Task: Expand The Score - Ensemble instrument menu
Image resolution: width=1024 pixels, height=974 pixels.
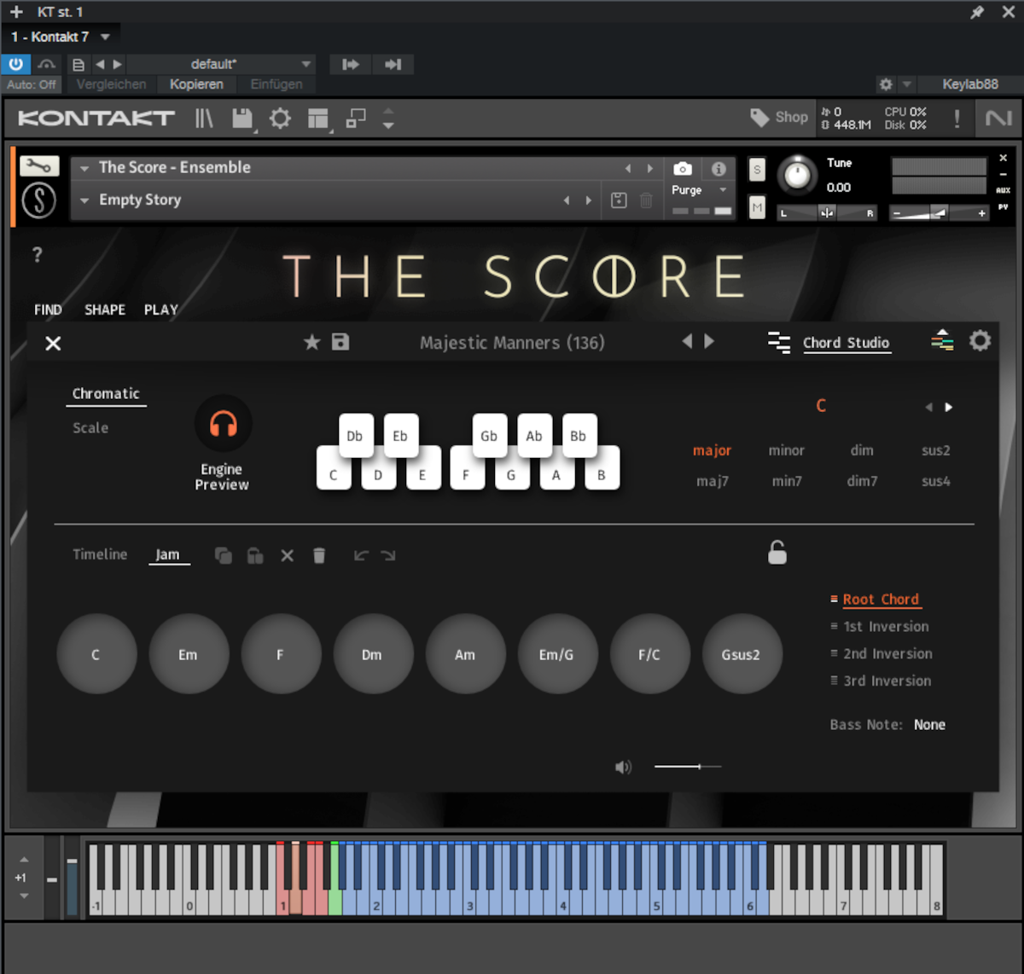Action: point(84,168)
